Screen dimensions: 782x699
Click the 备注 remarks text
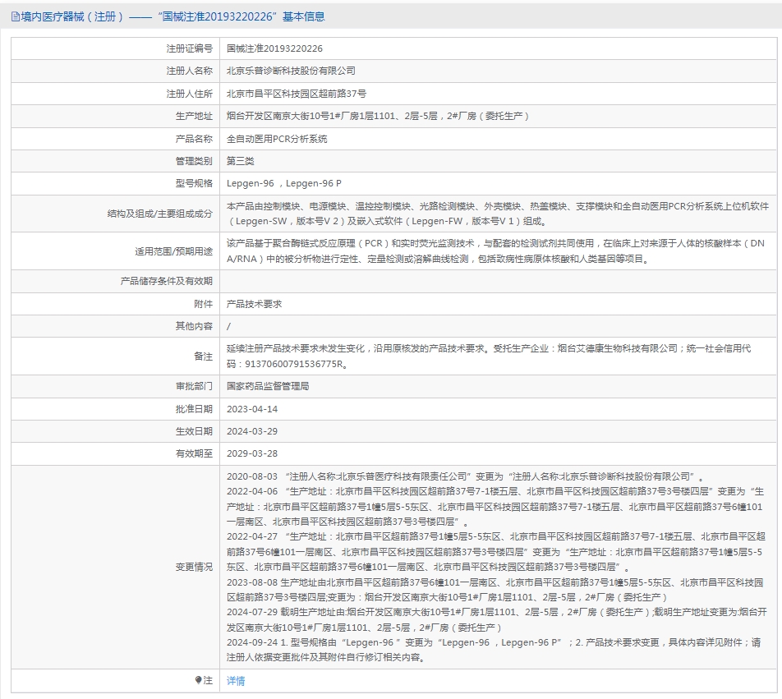[x=493, y=356]
